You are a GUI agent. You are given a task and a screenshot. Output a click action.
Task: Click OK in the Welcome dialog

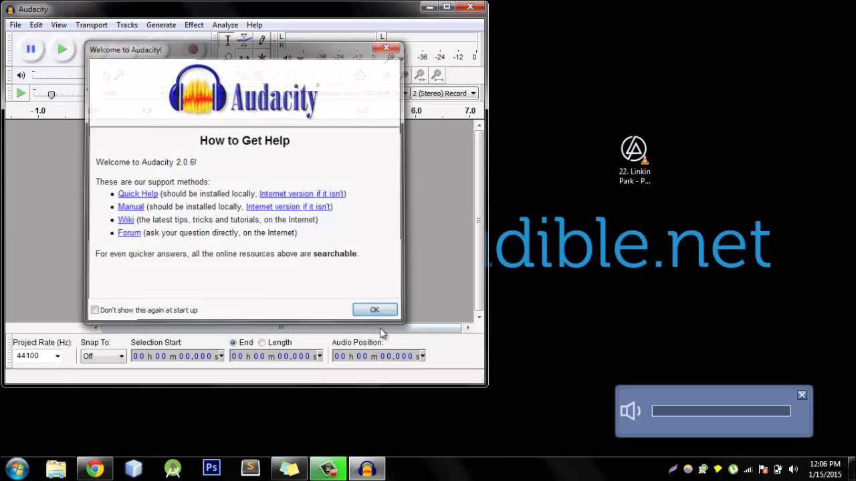[375, 309]
